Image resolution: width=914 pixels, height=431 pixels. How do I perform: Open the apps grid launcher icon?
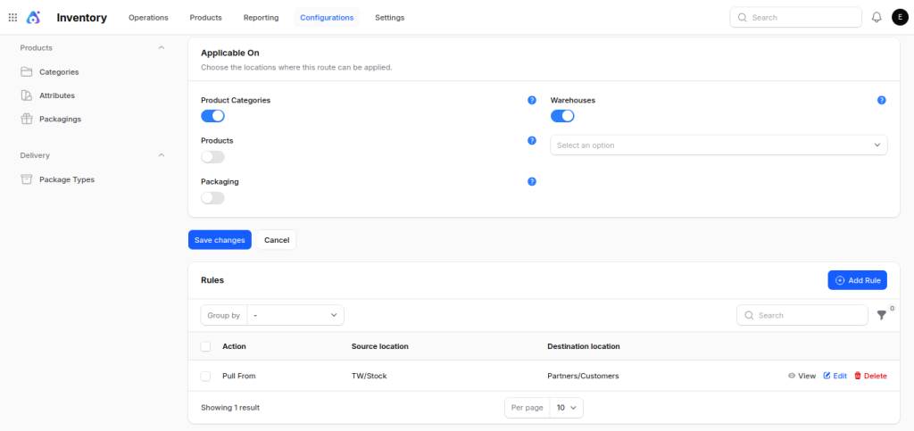click(x=12, y=18)
